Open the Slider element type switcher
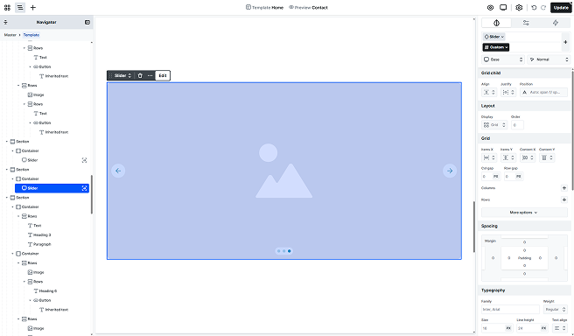Viewport: 574px width, 336px height. [x=122, y=76]
